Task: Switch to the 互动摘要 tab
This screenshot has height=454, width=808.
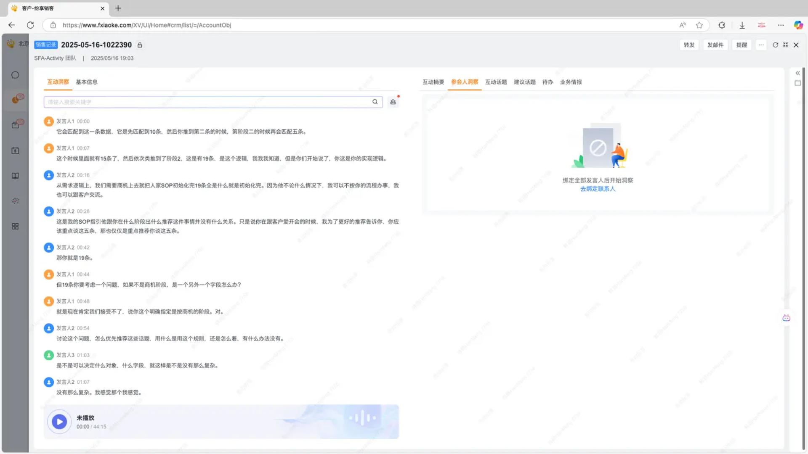Action: coord(433,82)
